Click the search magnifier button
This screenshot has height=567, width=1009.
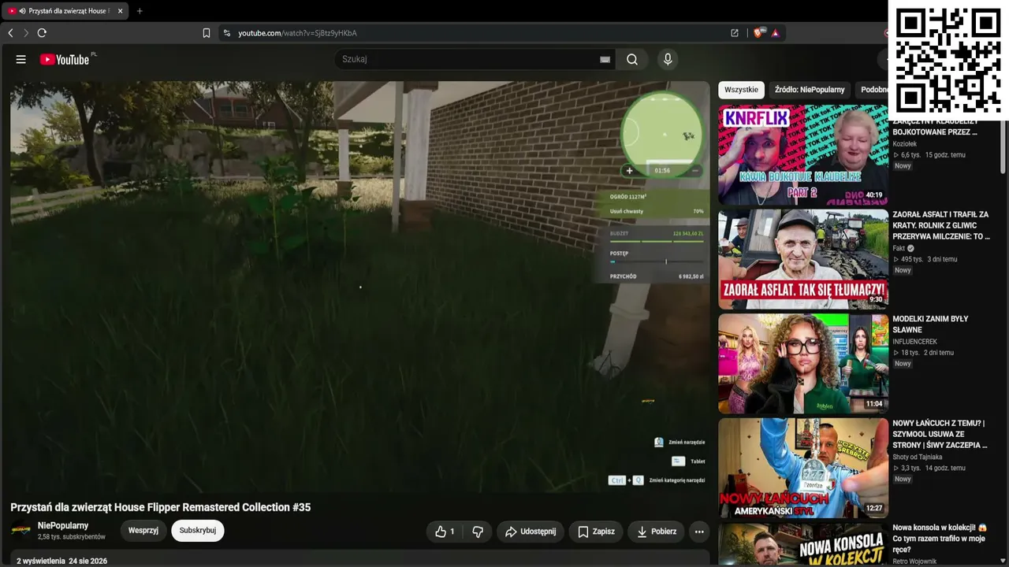[632, 59]
